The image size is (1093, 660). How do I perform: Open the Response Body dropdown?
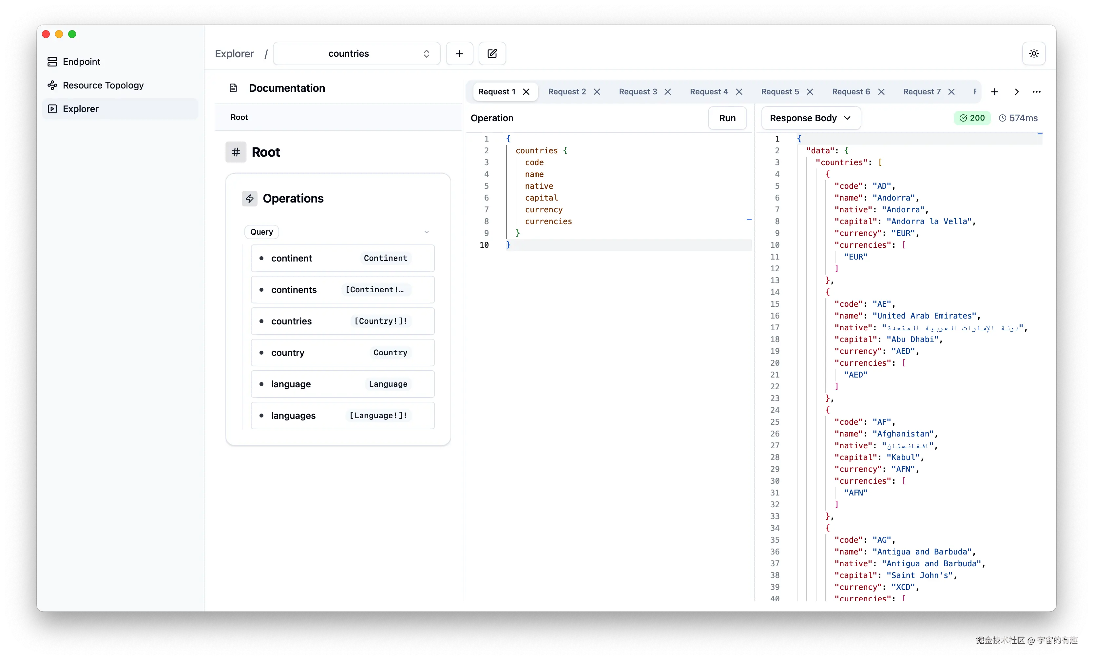pyautogui.click(x=811, y=118)
